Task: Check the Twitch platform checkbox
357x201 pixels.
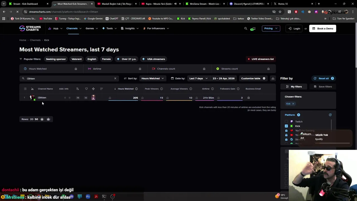Action: tap(286, 122)
